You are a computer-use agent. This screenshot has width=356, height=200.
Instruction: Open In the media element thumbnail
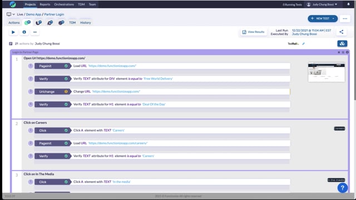pos(336,180)
